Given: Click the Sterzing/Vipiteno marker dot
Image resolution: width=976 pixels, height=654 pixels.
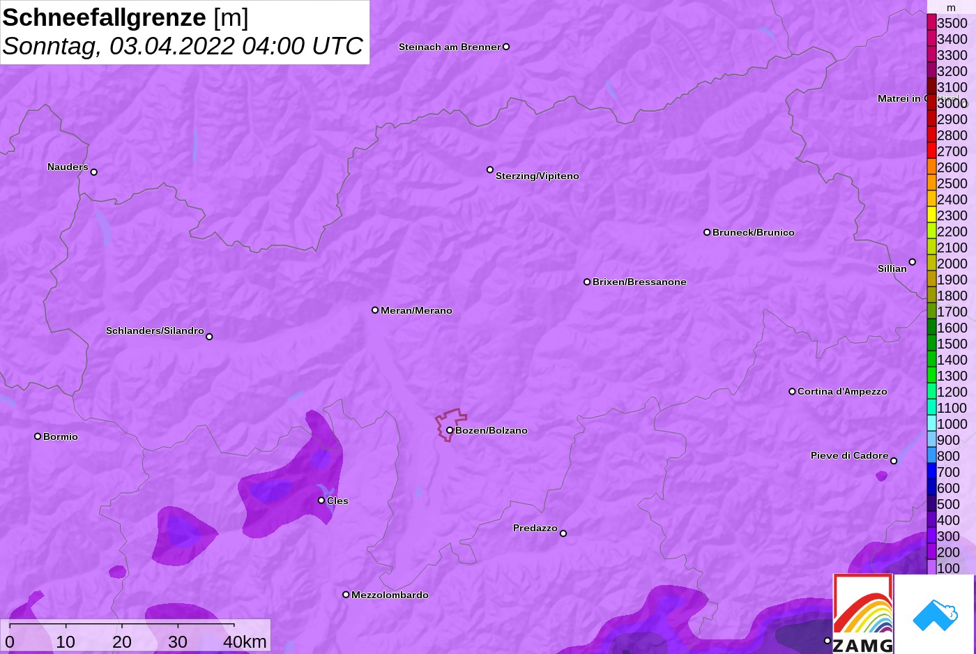Looking at the screenshot, I should coord(490,169).
